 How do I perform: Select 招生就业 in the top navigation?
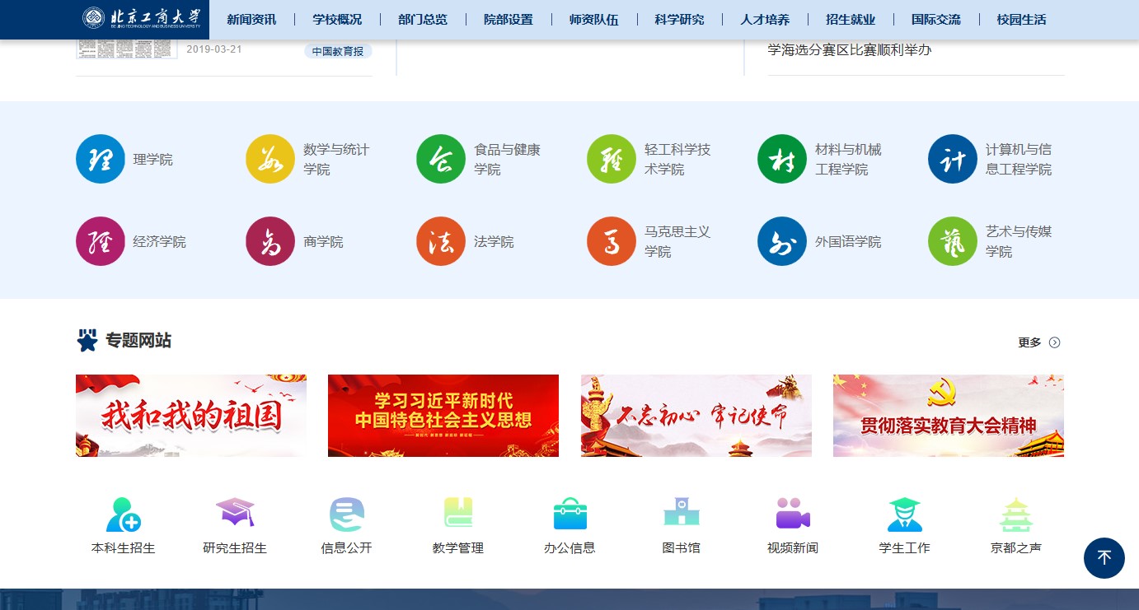851,20
